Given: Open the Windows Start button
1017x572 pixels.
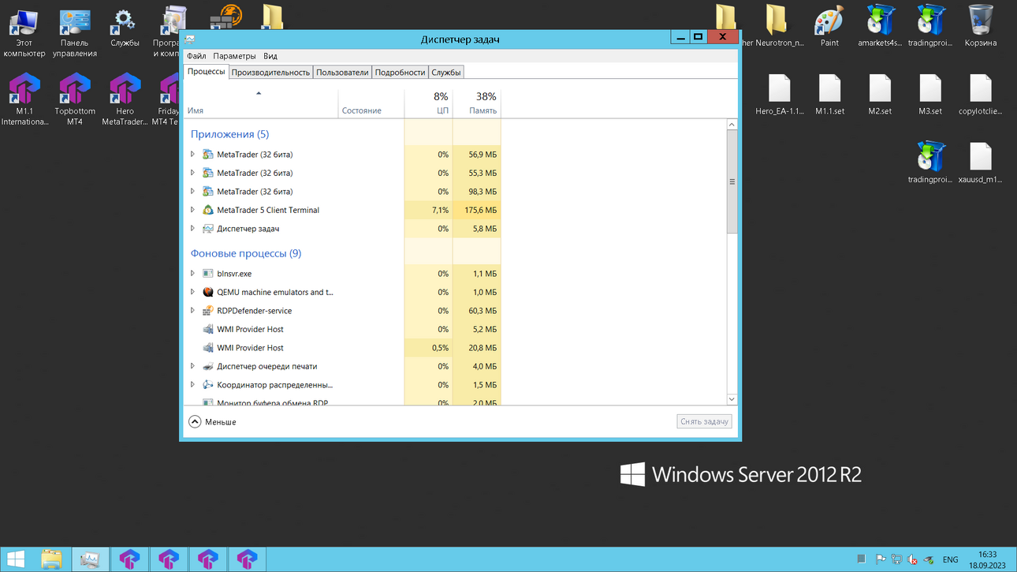Looking at the screenshot, I should pos(15,559).
